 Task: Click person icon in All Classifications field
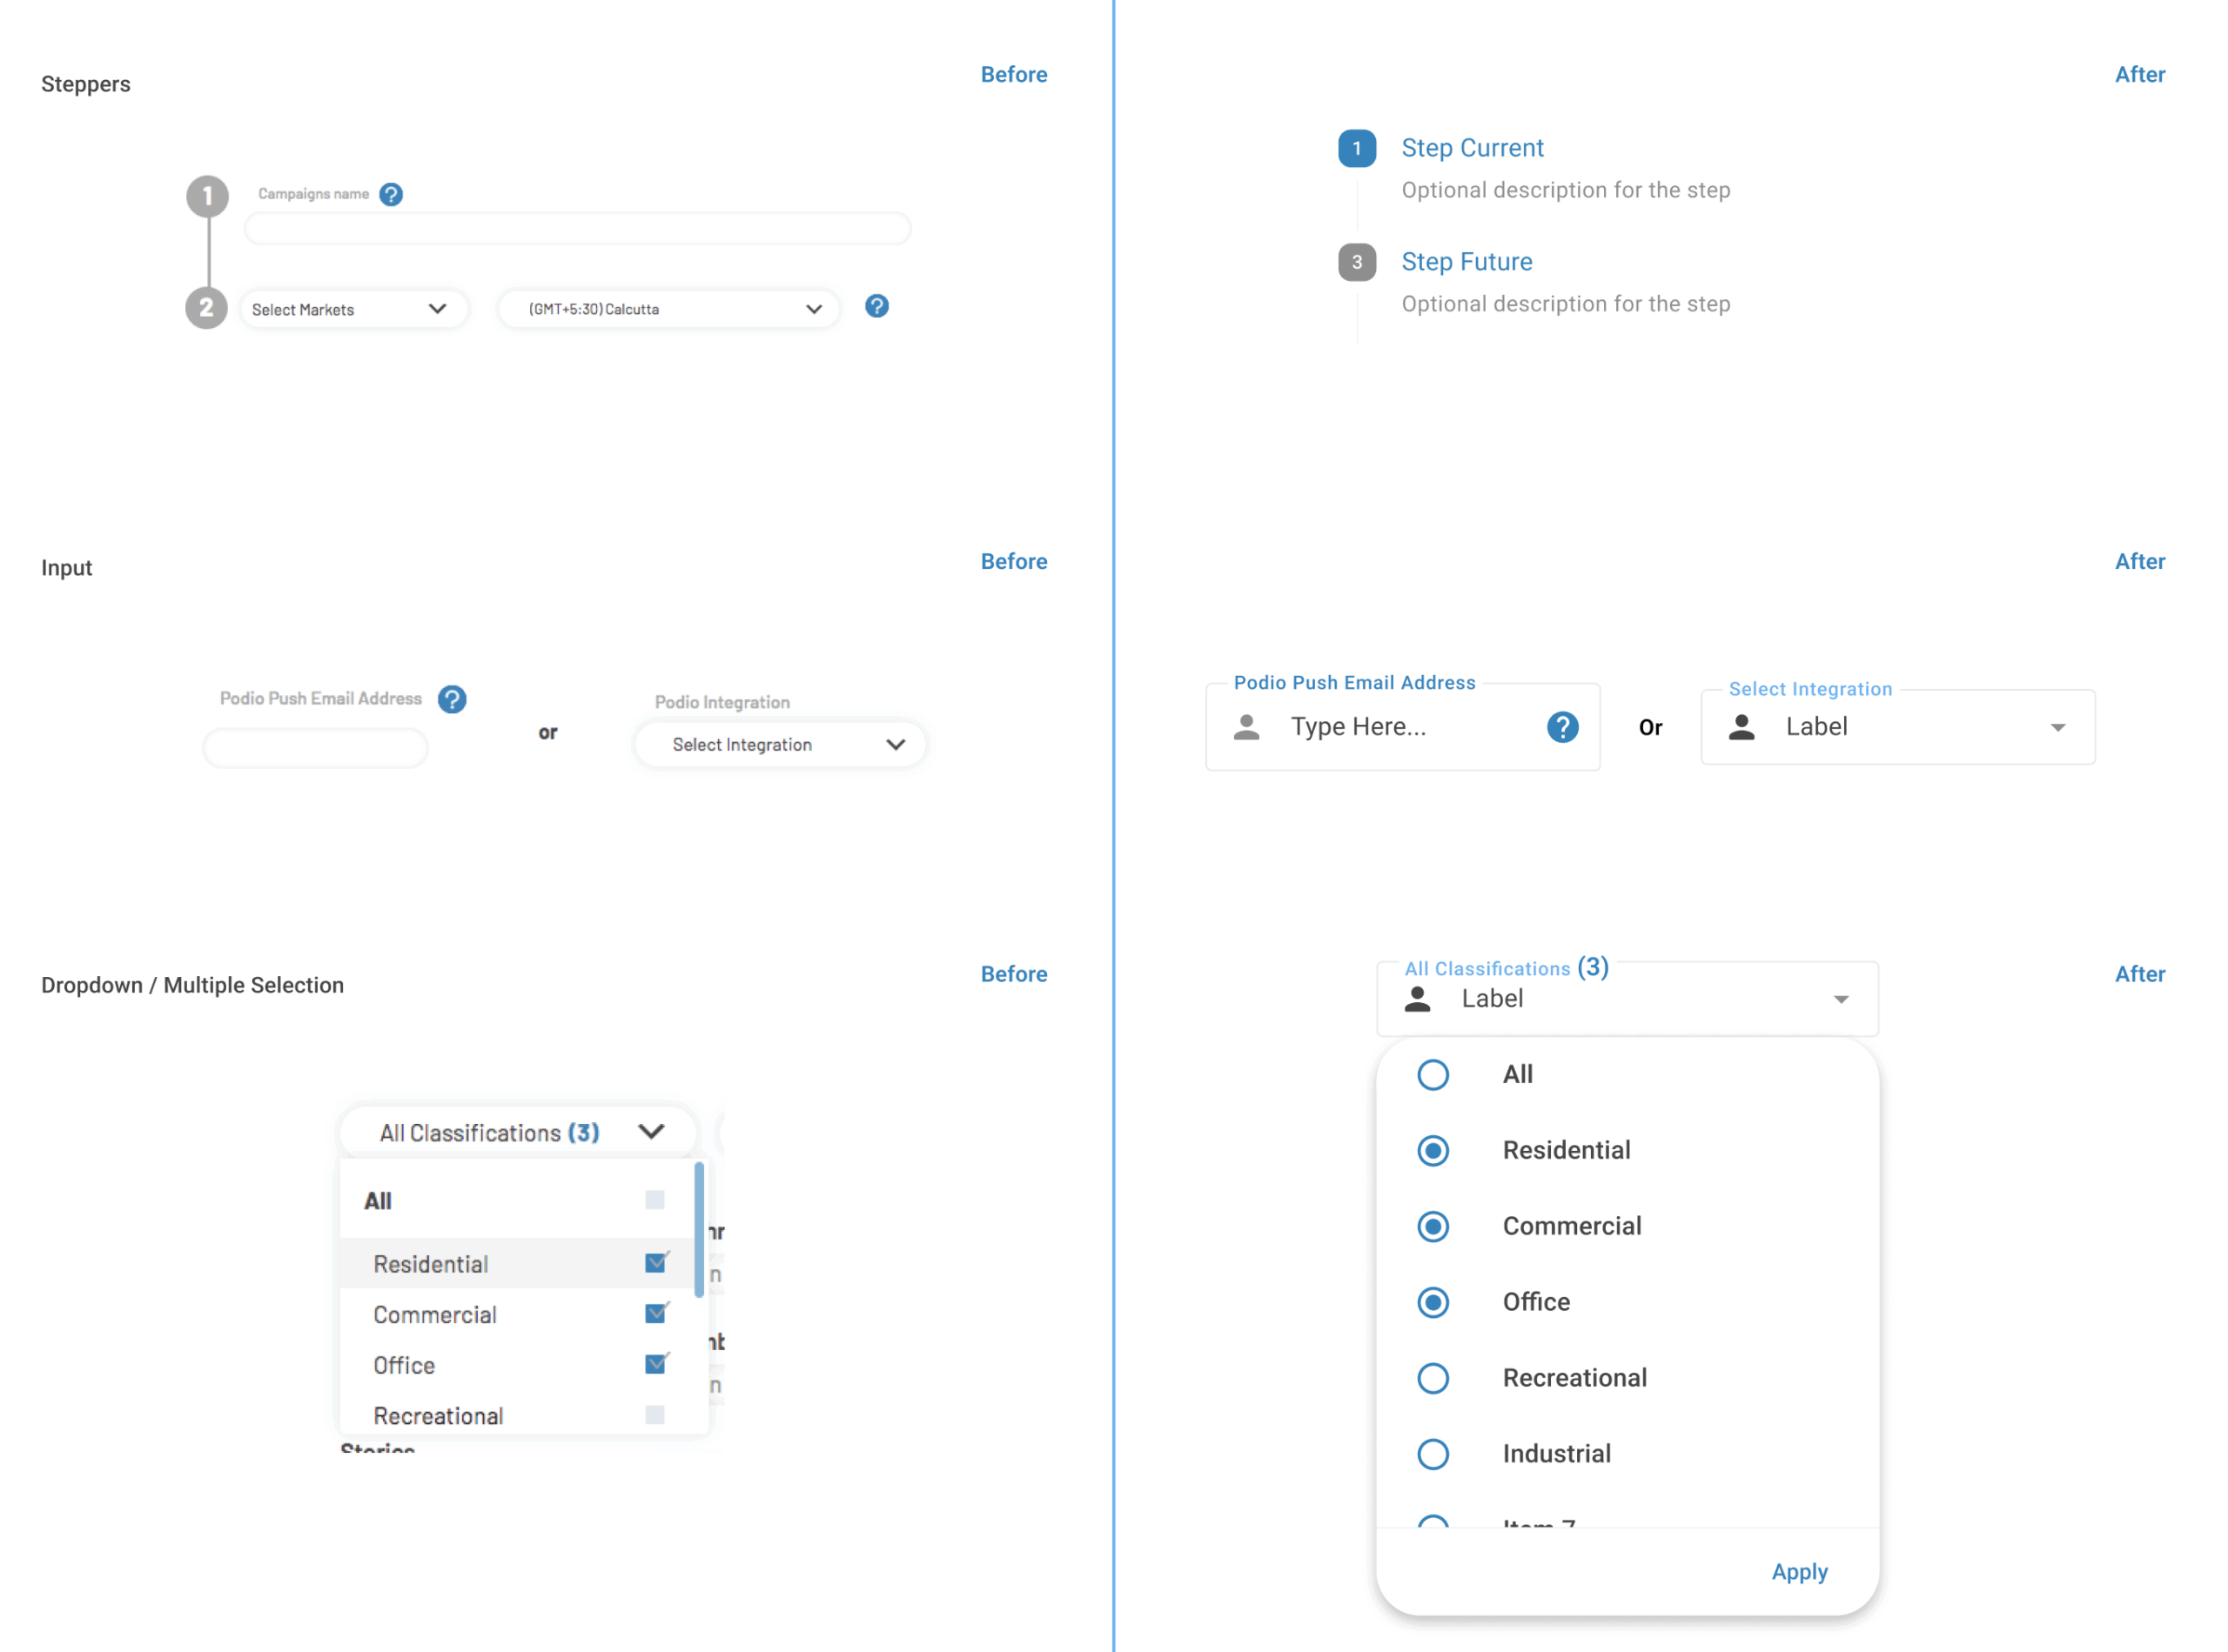click(1417, 999)
